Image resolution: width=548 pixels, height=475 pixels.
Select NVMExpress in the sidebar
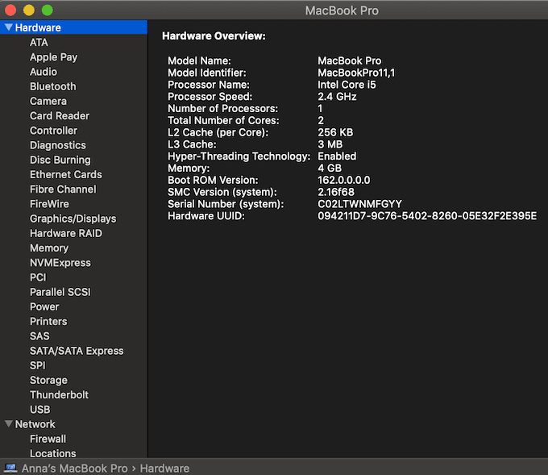pyautogui.click(x=60, y=262)
